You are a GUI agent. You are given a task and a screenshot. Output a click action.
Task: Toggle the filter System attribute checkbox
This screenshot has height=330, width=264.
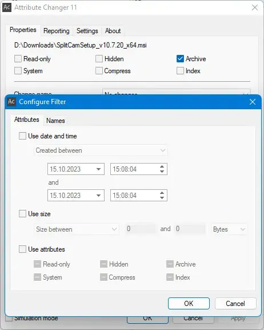(38, 277)
